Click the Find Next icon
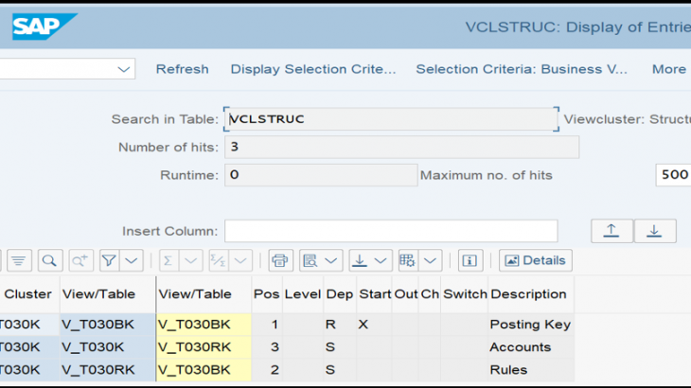This screenshot has width=691, height=388. [x=80, y=260]
